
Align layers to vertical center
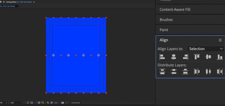208,57
